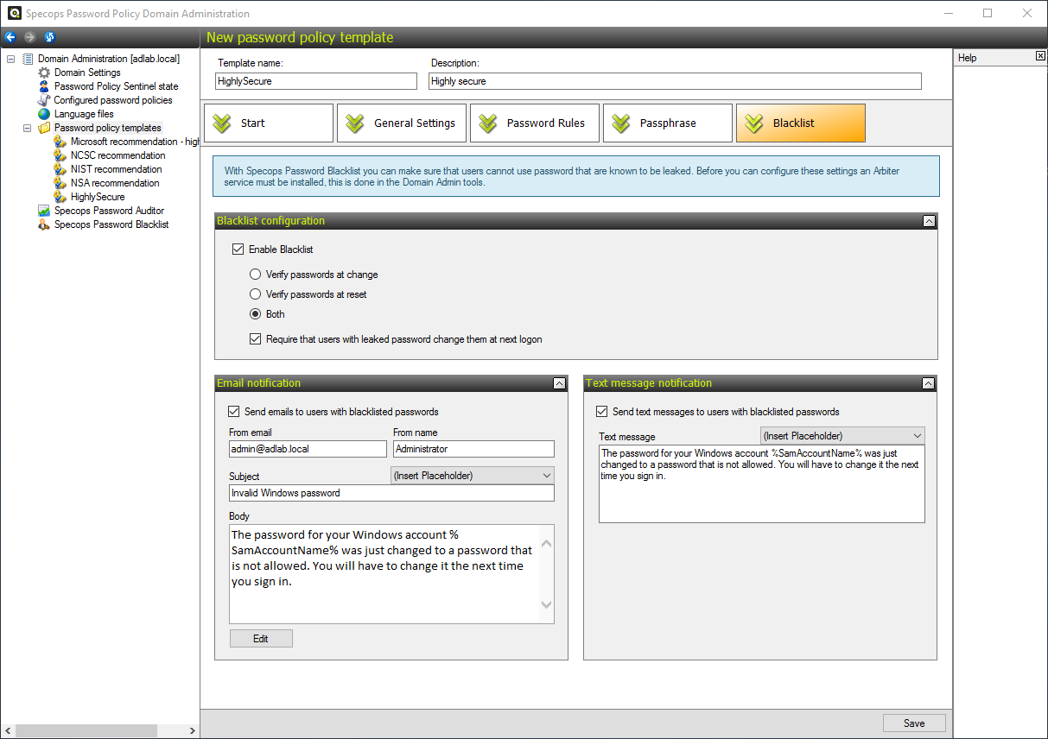Collapse the Blacklist configuration section
The height and width of the screenshot is (739, 1048).
point(928,221)
